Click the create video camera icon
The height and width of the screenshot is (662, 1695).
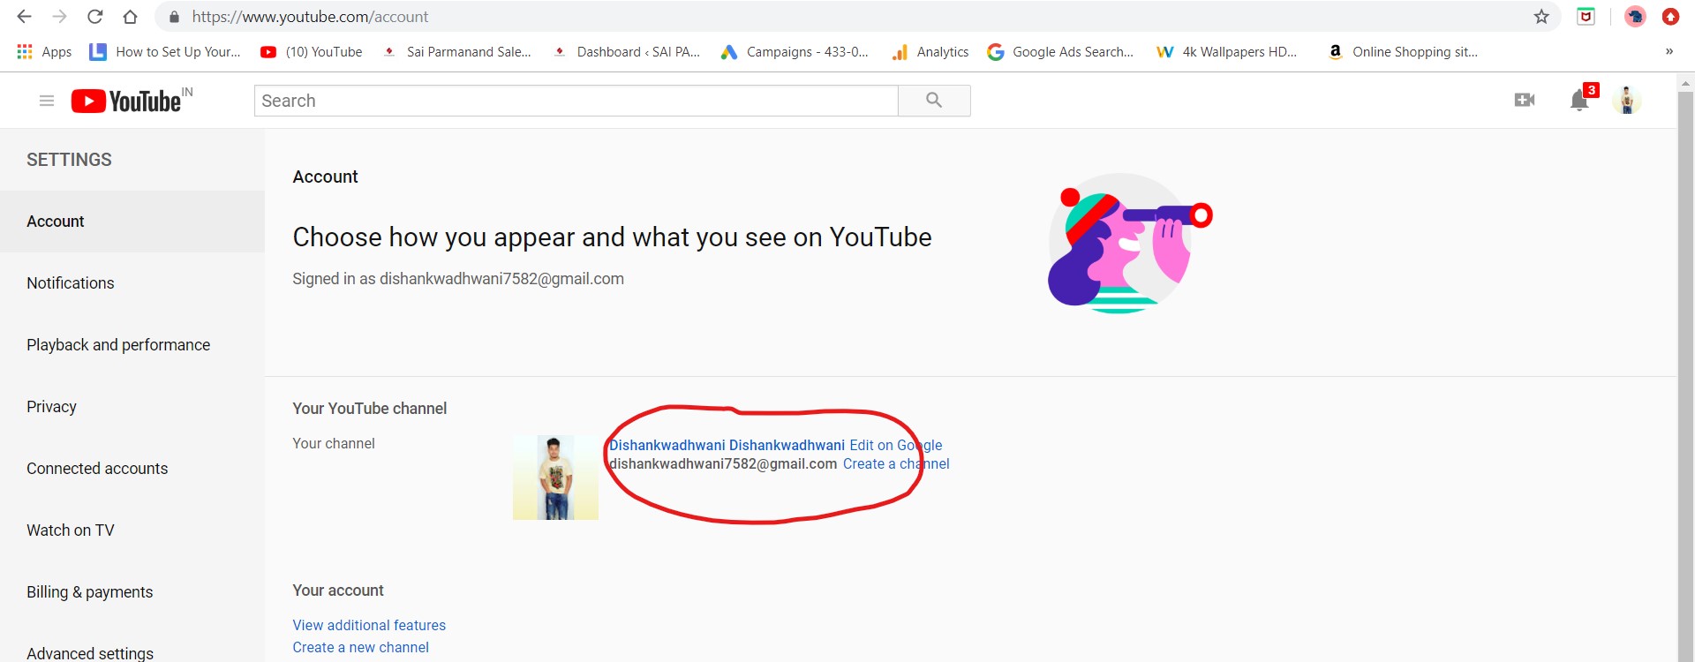1525,101
